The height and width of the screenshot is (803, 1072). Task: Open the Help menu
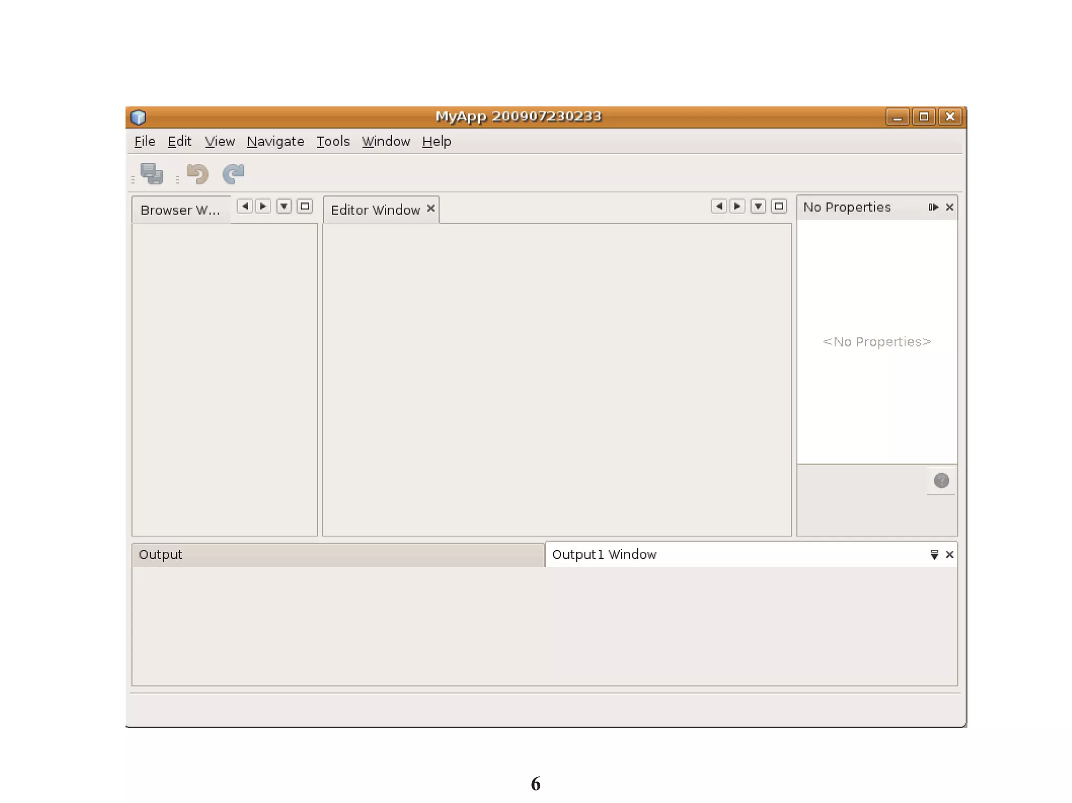click(437, 141)
